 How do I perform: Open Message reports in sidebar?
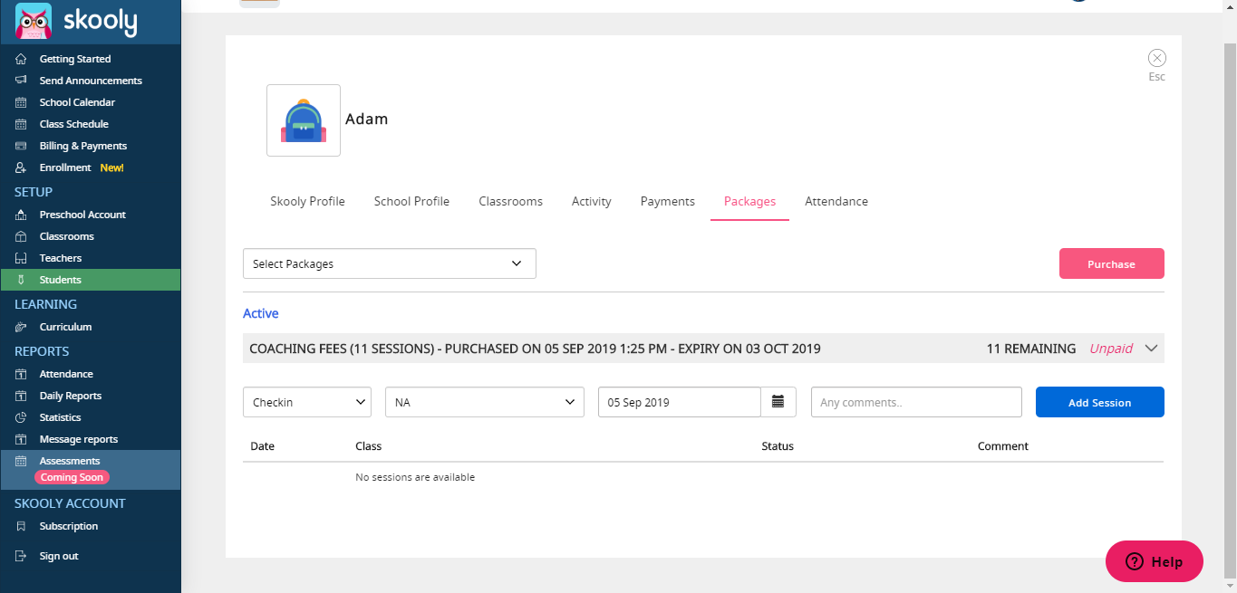coord(79,439)
